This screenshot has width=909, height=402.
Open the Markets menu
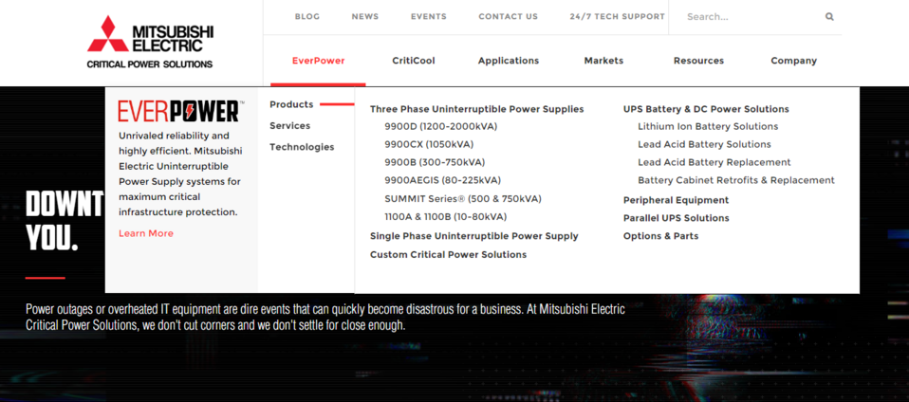point(603,61)
